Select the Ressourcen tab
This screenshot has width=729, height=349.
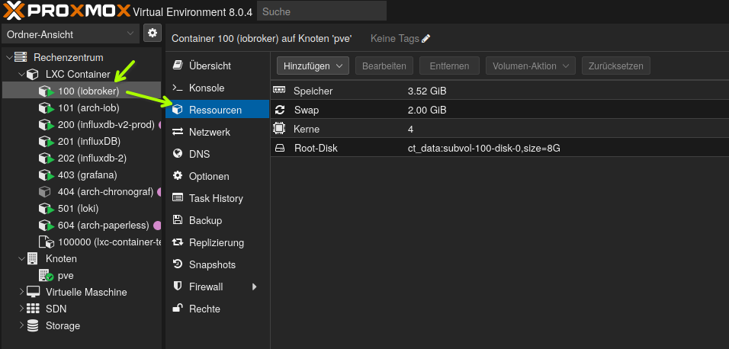217,110
